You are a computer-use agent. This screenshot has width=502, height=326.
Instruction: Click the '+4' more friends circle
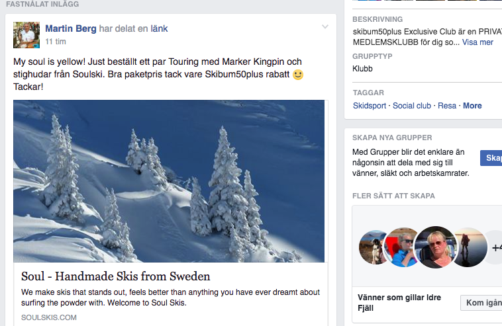495,247
